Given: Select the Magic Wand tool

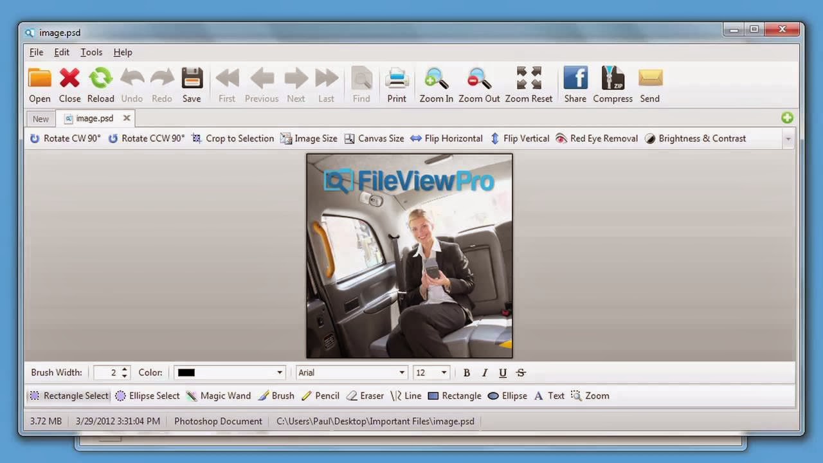Looking at the screenshot, I should pos(219,395).
